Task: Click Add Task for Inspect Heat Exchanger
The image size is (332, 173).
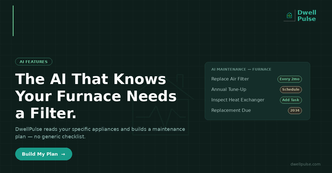Action: click(x=291, y=100)
